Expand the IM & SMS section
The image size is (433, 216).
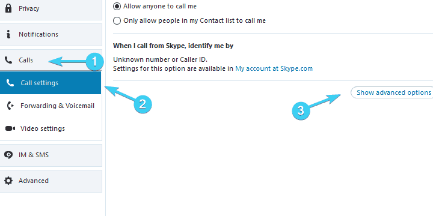[x=51, y=155]
